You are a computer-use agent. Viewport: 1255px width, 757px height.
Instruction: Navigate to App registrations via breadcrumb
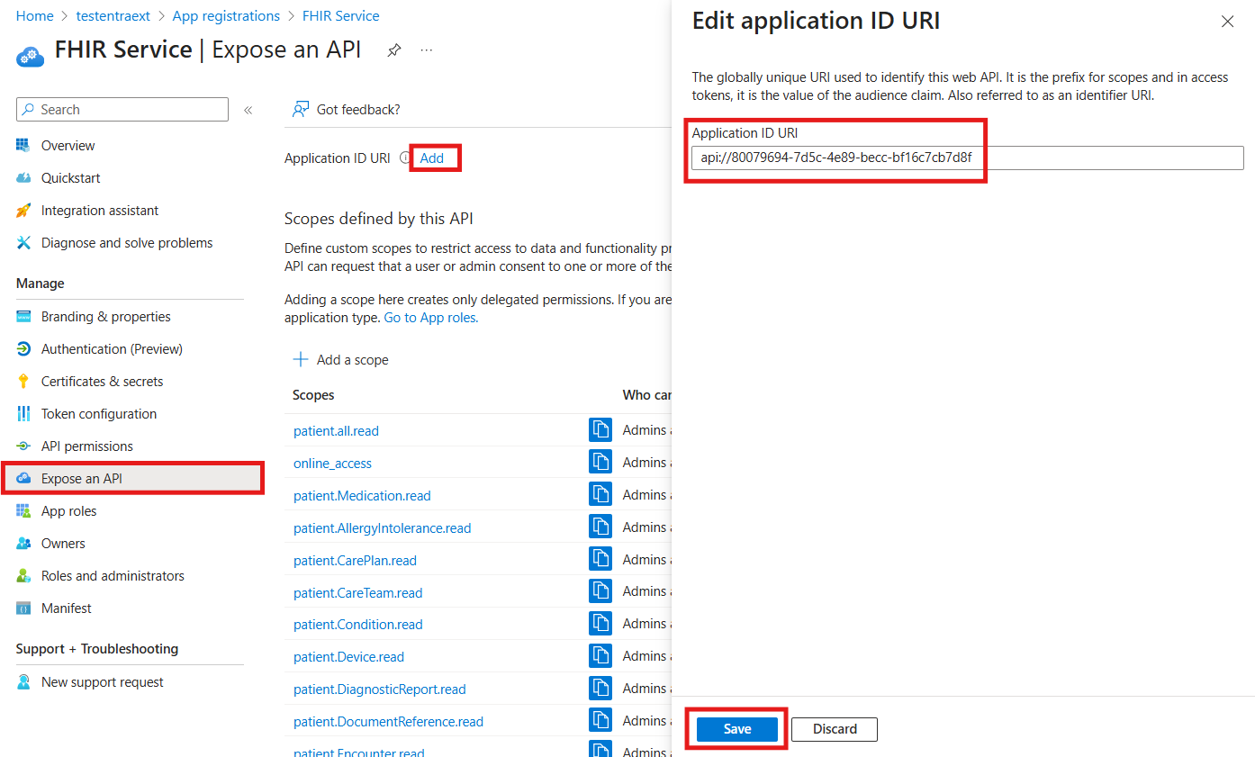pyautogui.click(x=226, y=15)
